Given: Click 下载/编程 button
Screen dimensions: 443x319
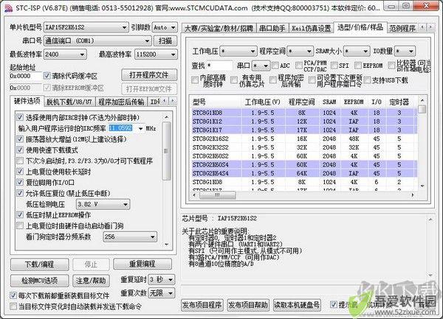Looking at the screenshot, I should [40, 264].
